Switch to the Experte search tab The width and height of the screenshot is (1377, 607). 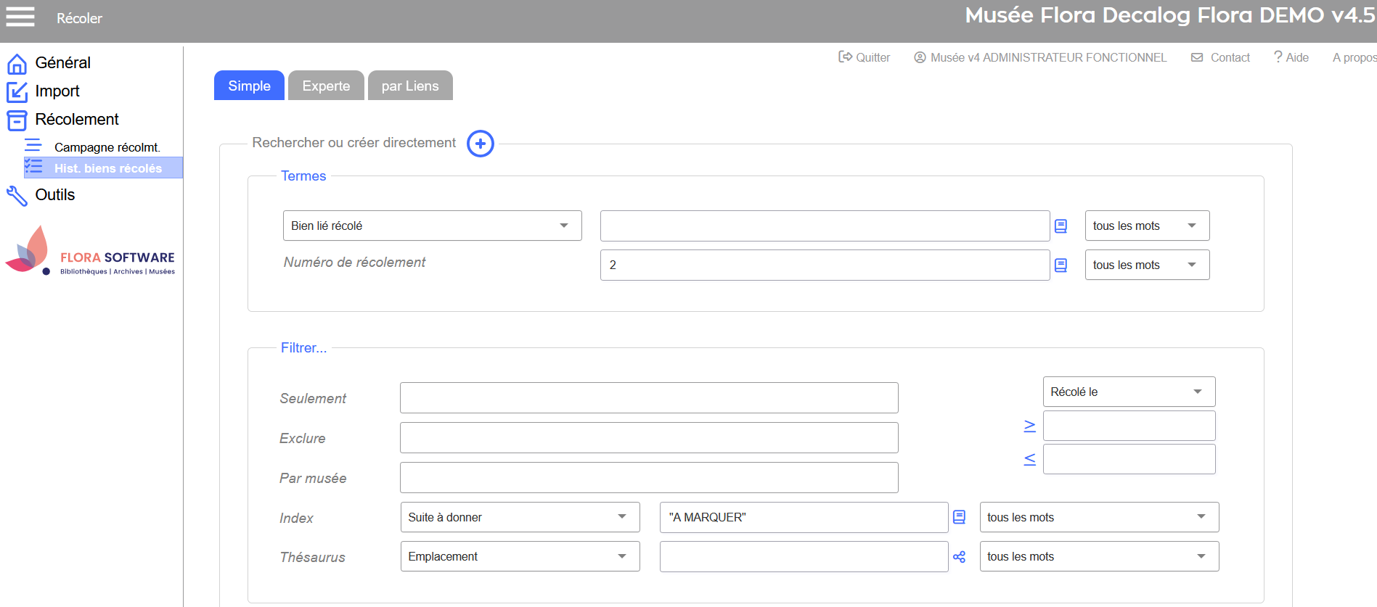tap(326, 86)
